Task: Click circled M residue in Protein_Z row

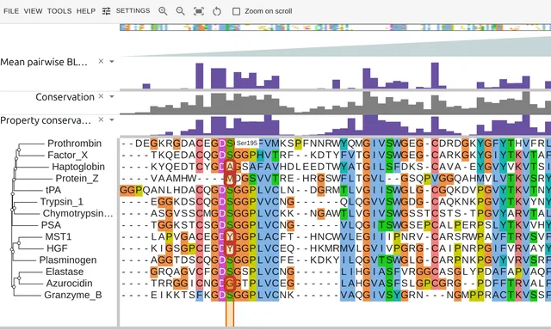Action: 230,179
